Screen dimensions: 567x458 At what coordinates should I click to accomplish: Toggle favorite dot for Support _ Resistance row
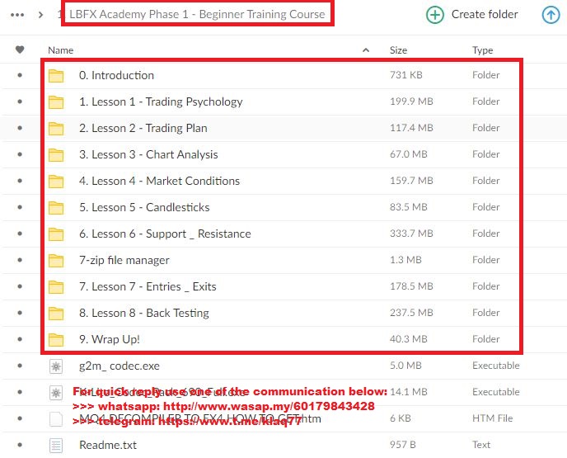point(20,234)
